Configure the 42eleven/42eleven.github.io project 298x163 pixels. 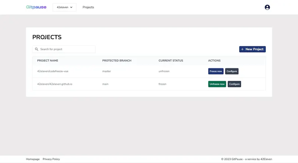click(x=234, y=84)
